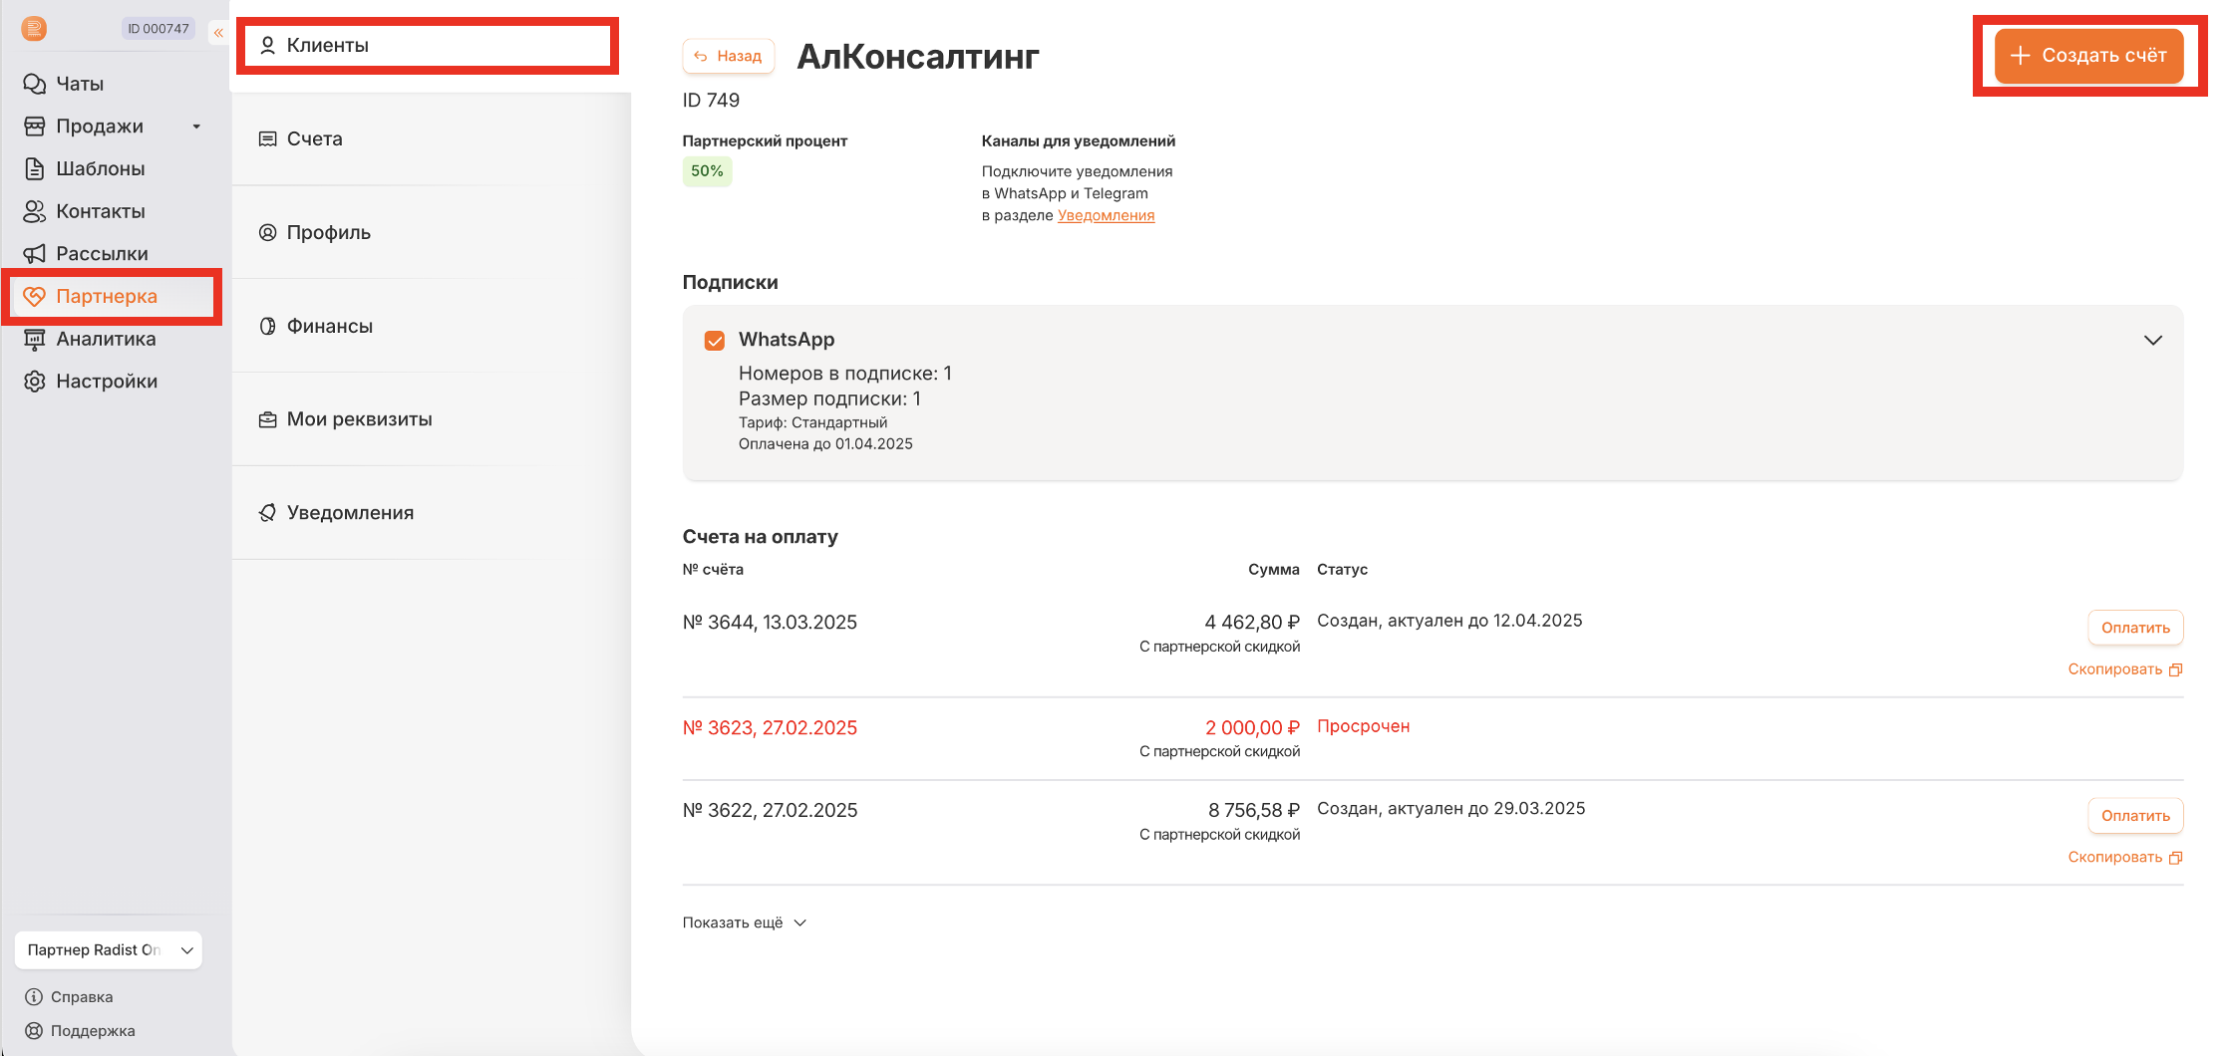Expand Показать ещё invoices list
2231x1056 pixels.
point(744,923)
